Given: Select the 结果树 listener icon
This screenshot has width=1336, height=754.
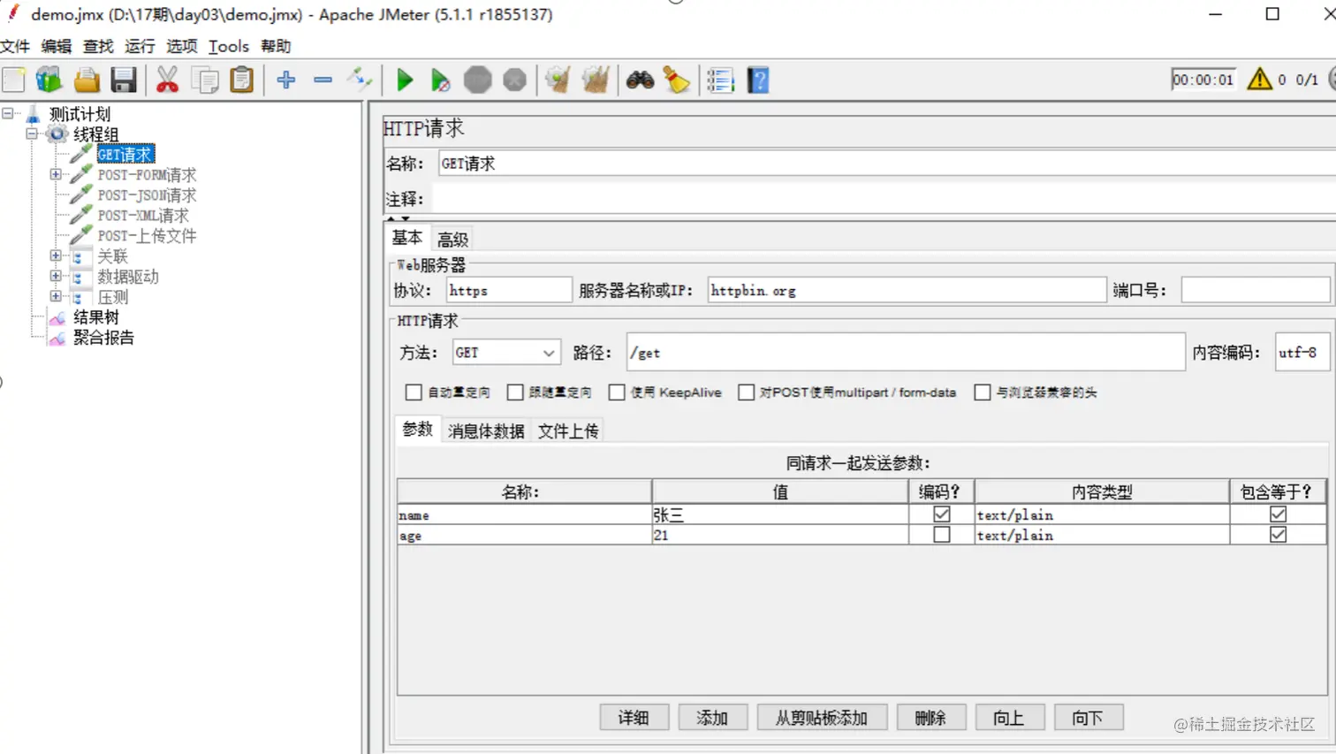Looking at the screenshot, I should click(x=57, y=317).
